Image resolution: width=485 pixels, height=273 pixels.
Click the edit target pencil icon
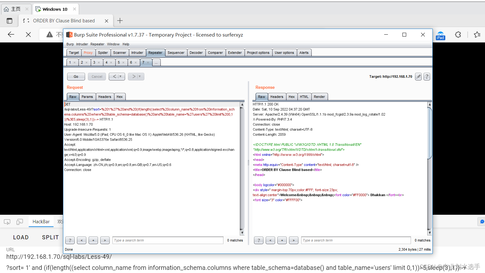click(418, 77)
